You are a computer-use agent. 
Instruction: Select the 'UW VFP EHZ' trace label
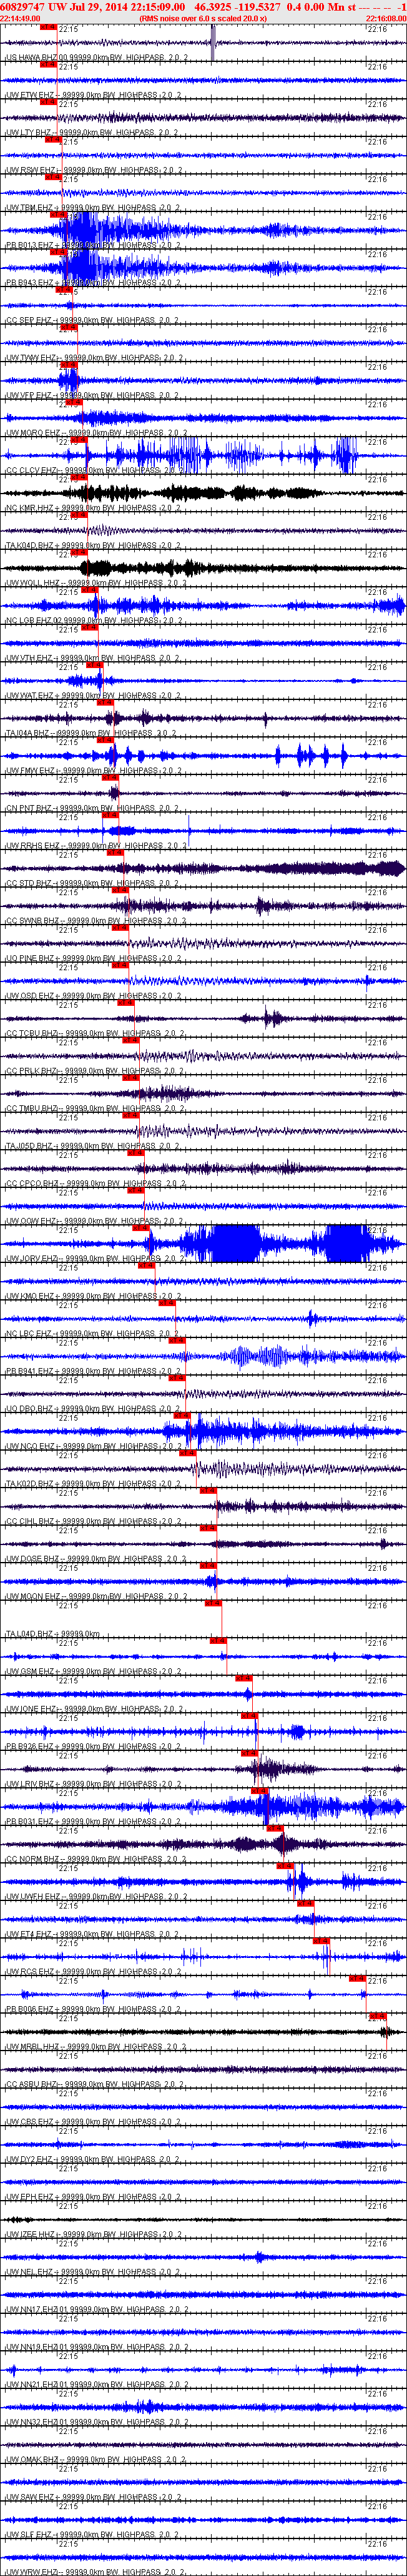[x=28, y=395]
